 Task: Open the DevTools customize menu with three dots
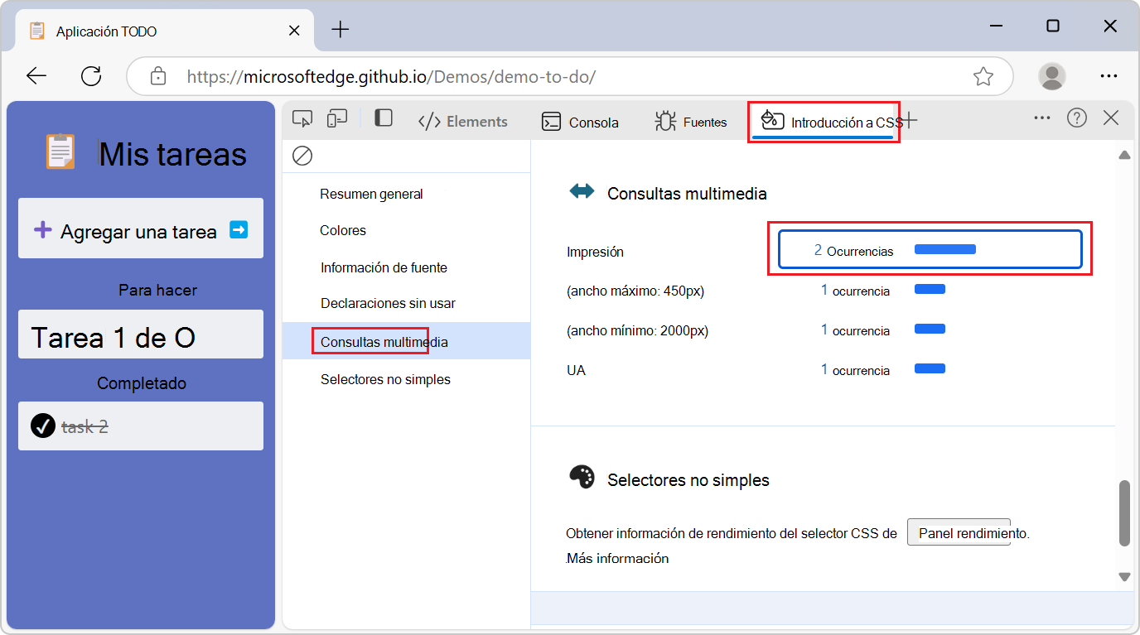tap(1041, 118)
